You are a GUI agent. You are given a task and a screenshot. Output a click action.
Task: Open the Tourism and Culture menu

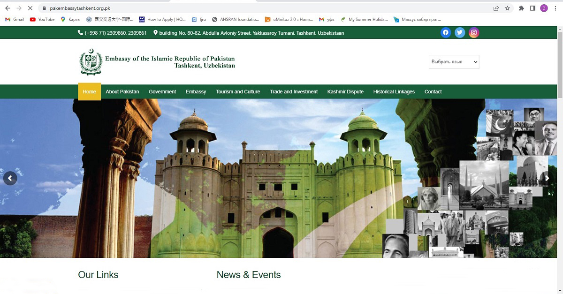(238, 91)
